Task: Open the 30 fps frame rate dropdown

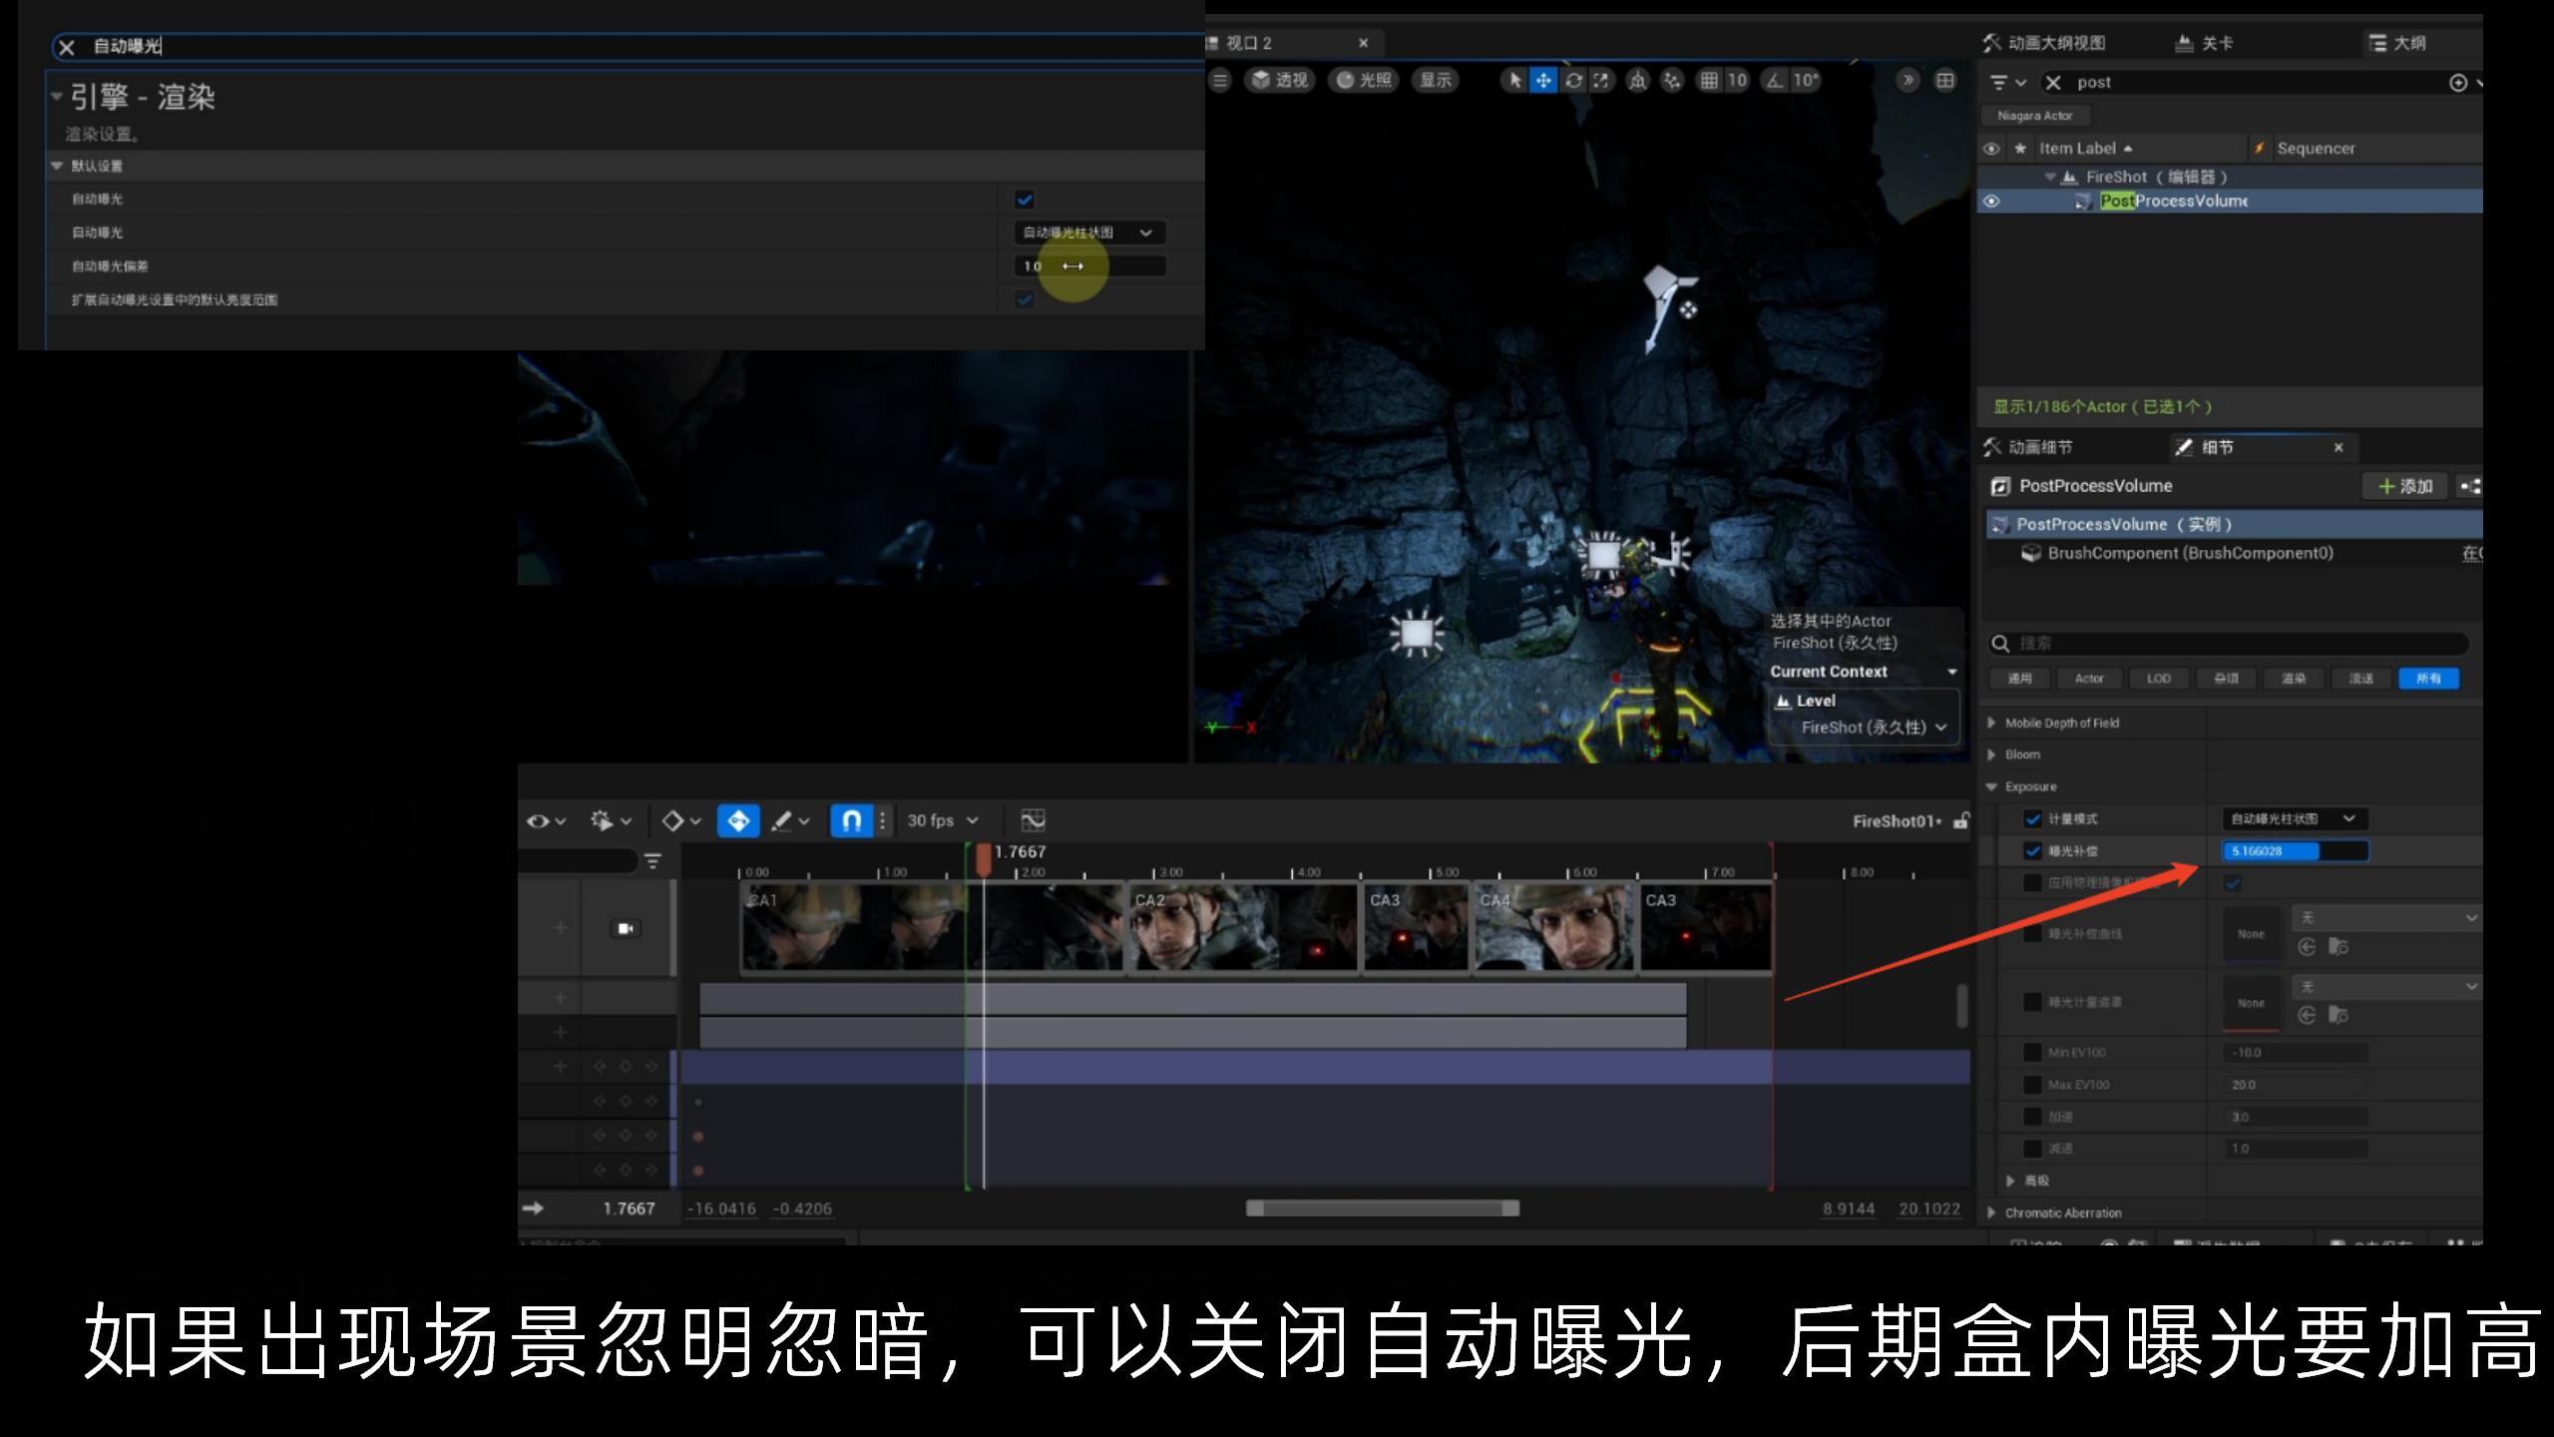Action: [x=943, y=820]
